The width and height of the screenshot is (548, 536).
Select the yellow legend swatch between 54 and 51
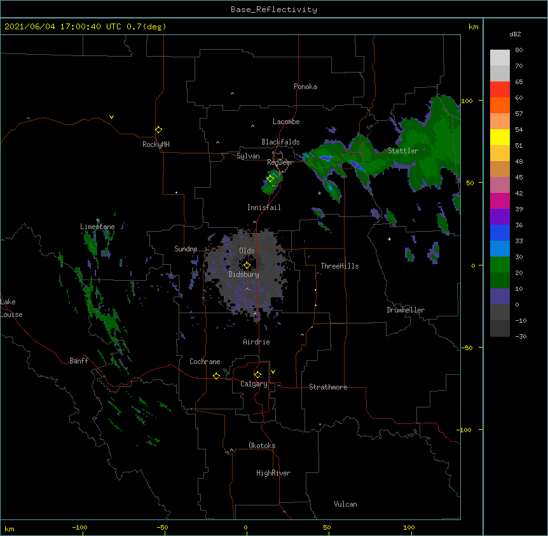click(500, 137)
